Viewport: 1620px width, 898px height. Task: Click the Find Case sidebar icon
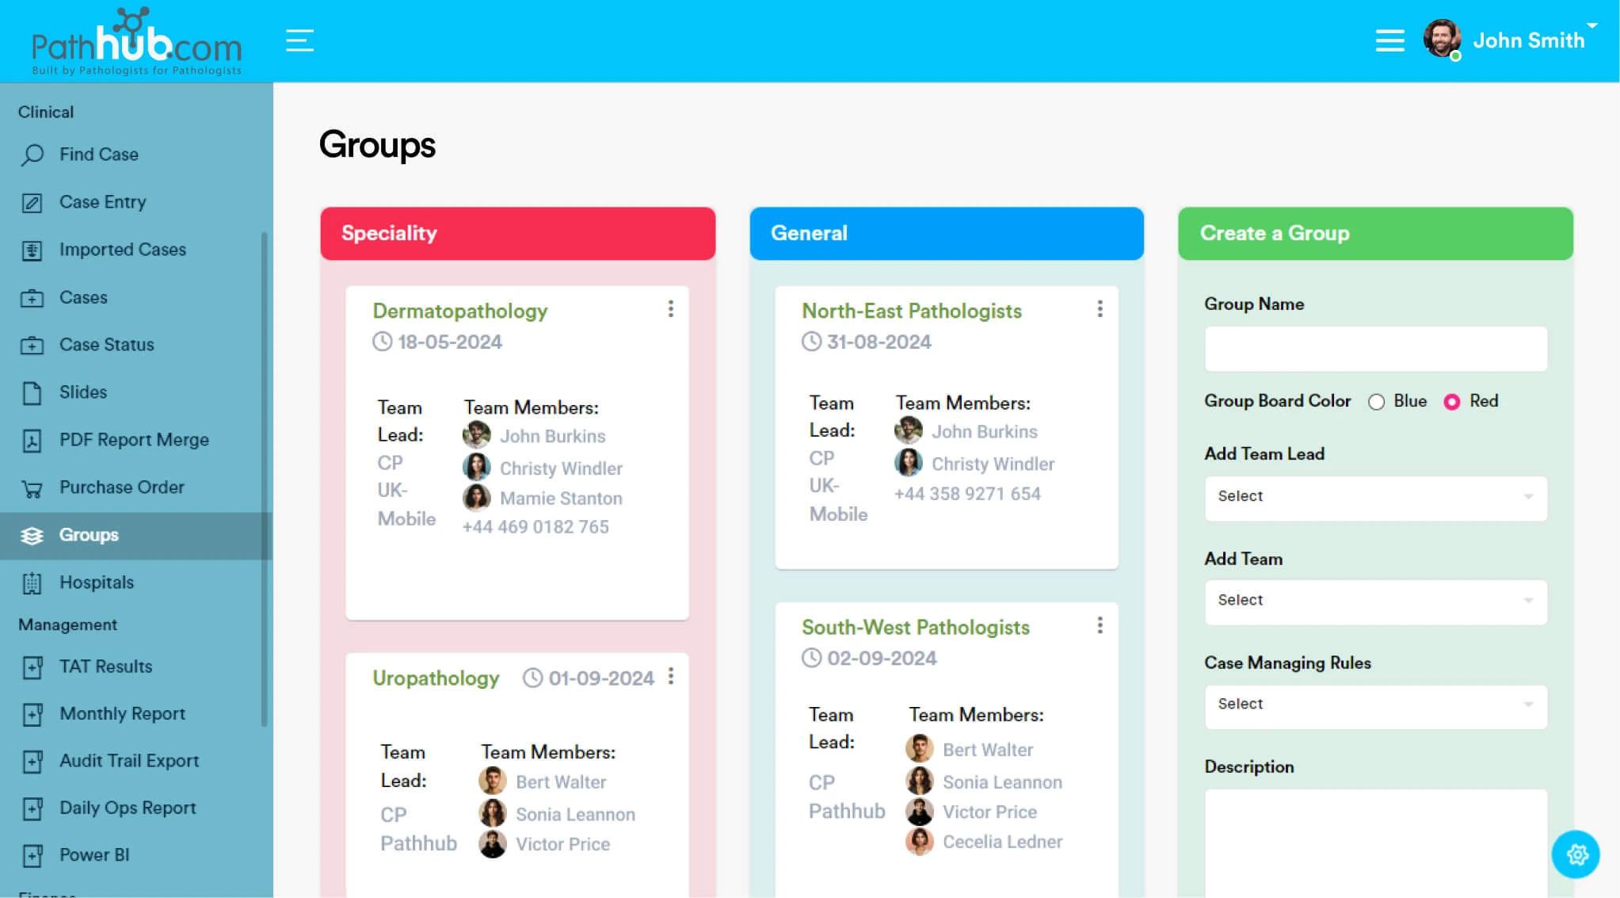(32, 155)
